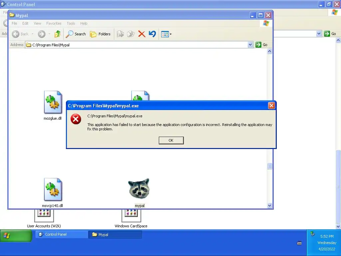Select the mozglue.dll file icon
341x256 pixels.
tap(53, 102)
